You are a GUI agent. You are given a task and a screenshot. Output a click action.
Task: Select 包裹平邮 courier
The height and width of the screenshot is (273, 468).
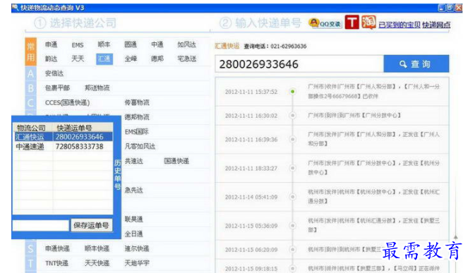click(57, 88)
